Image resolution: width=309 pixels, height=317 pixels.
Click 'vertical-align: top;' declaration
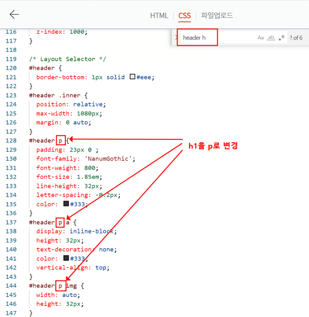pyautogui.click(x=73, y=268)
